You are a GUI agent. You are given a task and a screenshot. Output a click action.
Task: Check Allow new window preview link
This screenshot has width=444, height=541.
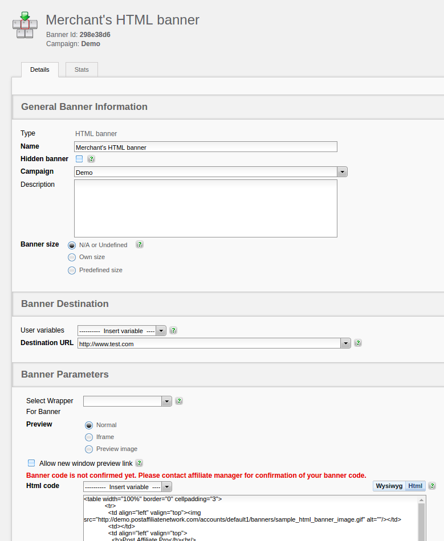tap(31, 464)
